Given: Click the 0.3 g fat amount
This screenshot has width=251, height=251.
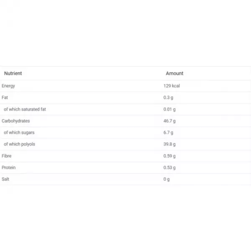Looking at the screenshot, I should point(168,97).
